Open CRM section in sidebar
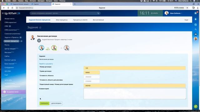 pos(6,26)
